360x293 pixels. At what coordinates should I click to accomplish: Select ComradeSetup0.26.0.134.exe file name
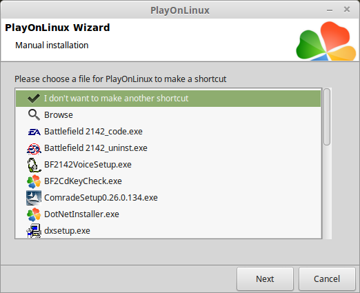click(101, 198)
